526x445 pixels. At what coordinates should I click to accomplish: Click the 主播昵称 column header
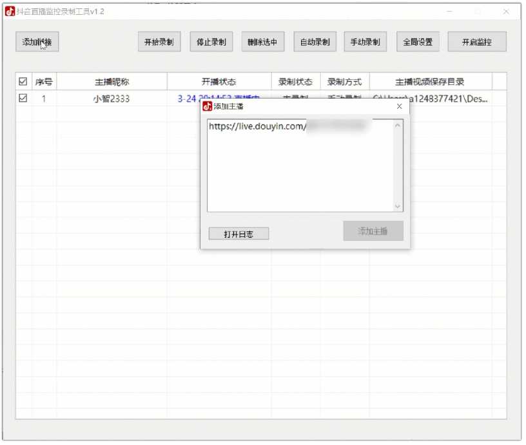click(x=112, y=81)
